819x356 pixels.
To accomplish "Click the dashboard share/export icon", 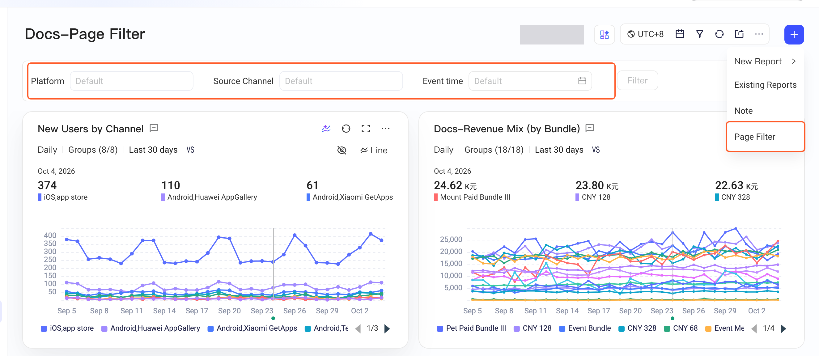I will coord(739,34).
